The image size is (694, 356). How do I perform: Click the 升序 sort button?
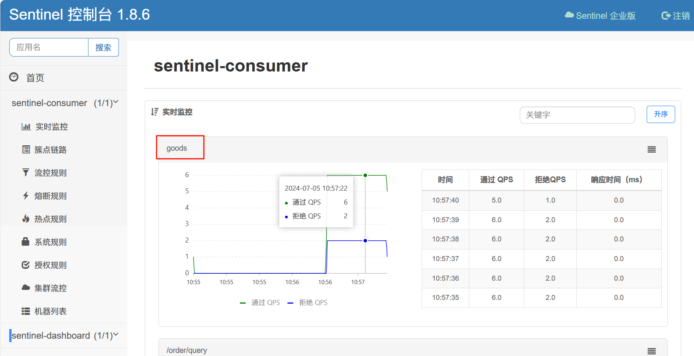661,114
